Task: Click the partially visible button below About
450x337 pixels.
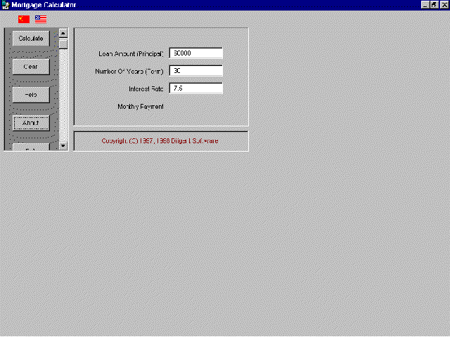Action: [31, 147]
